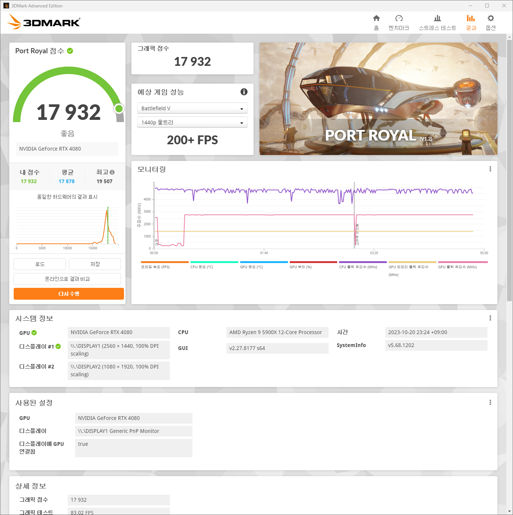Click the 200+ FPS estimate text
Image resolution: width=513 pixels, height=515 pixels.
192,140
